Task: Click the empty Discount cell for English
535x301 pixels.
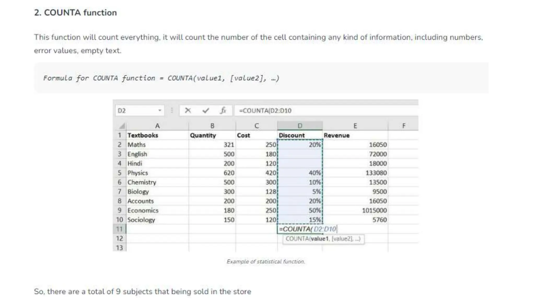Action: tap(300, 154)
